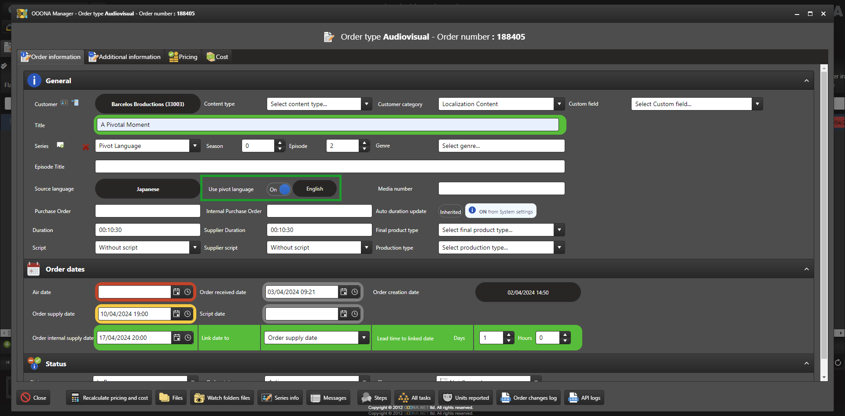Image resolution: width=845 pixels, height=416 pixels.
Task: Click the auto duration info icon
Action: tap(472, 210)
